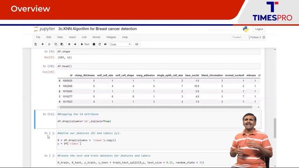Click the table scrollbar right arrow
Image resolution: width=299 pixels, height=168 pixels.
tap(258, 107)
